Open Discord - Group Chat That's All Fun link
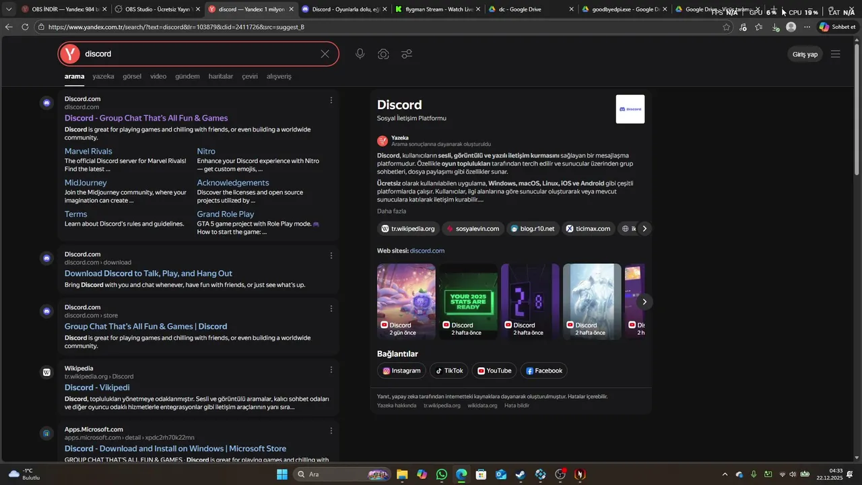862x485 pixels. click(146, 118)
